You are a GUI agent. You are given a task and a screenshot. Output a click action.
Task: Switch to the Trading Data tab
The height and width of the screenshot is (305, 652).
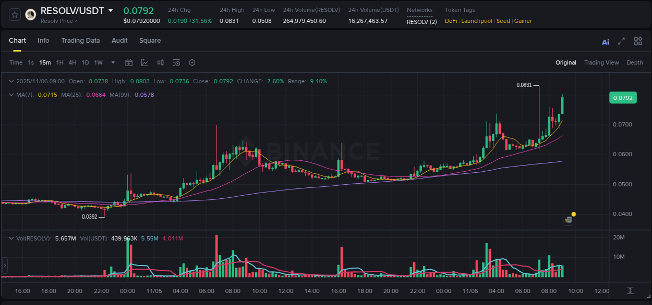(x=80, y=41)
